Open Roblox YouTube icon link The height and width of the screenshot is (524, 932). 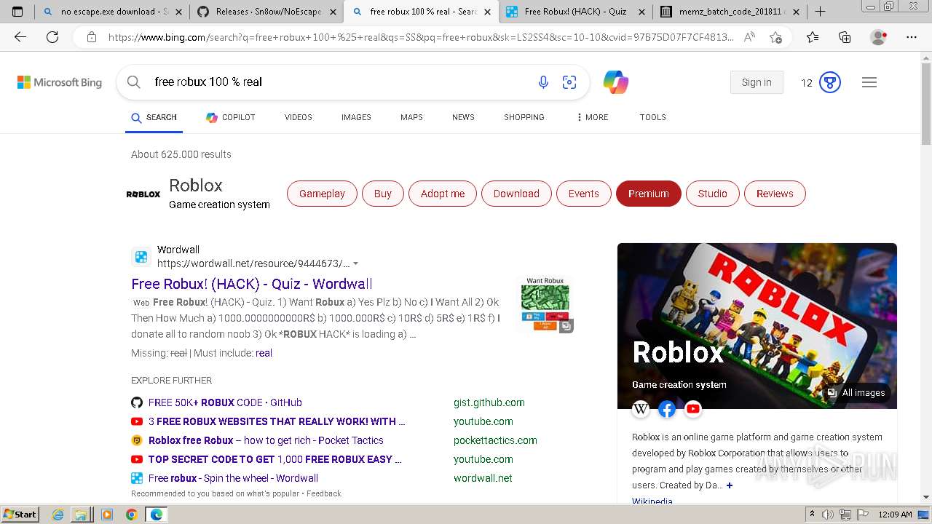coord(693,409)
